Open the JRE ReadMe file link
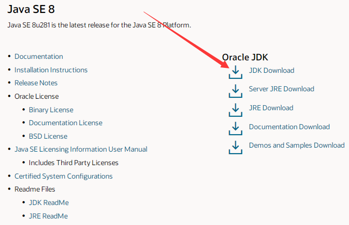Screen dimensions: 349x225 [x=48, y=216]
